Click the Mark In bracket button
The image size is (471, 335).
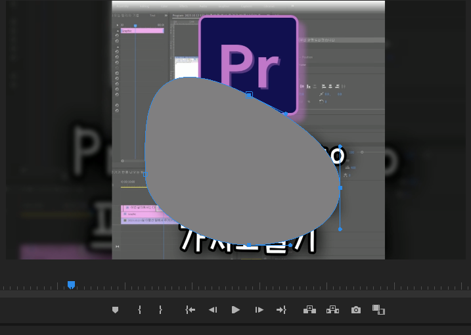(x=139, y=310)
